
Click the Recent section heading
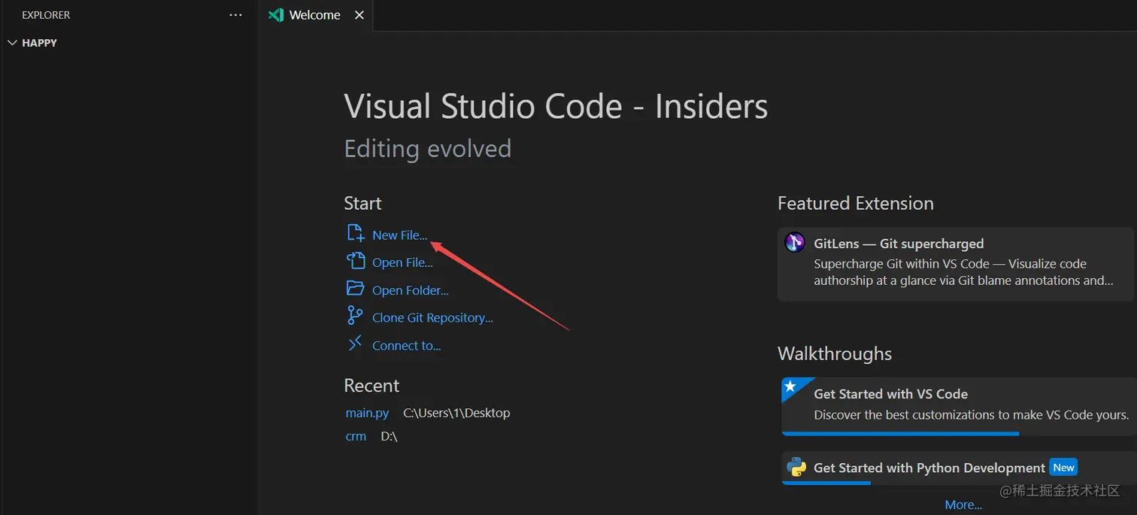371,386
